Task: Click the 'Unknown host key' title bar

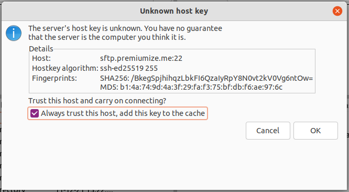Action: [x=174, y=11]
